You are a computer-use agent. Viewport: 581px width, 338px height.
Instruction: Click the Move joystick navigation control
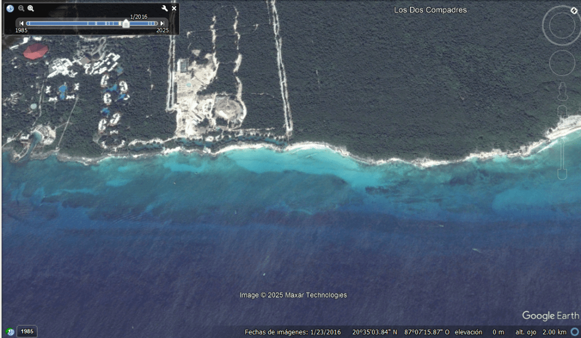[x=562, y=62]
